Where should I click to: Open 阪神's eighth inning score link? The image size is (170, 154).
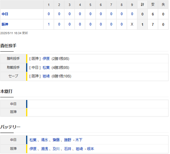point(121,24)
